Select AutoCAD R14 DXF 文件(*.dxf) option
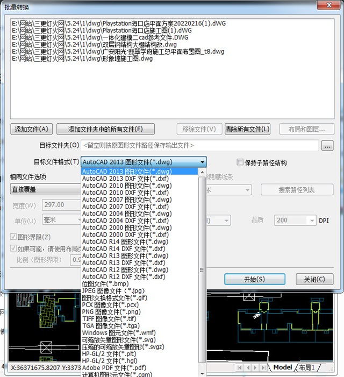 point(140,248)
